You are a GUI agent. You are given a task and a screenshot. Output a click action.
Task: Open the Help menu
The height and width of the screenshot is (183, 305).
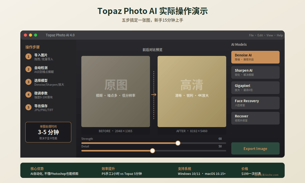coord(280,35)
